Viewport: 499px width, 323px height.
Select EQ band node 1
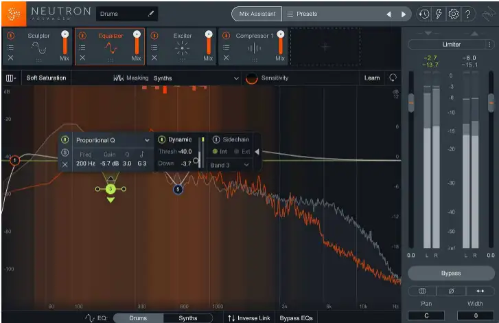(14, 160)
